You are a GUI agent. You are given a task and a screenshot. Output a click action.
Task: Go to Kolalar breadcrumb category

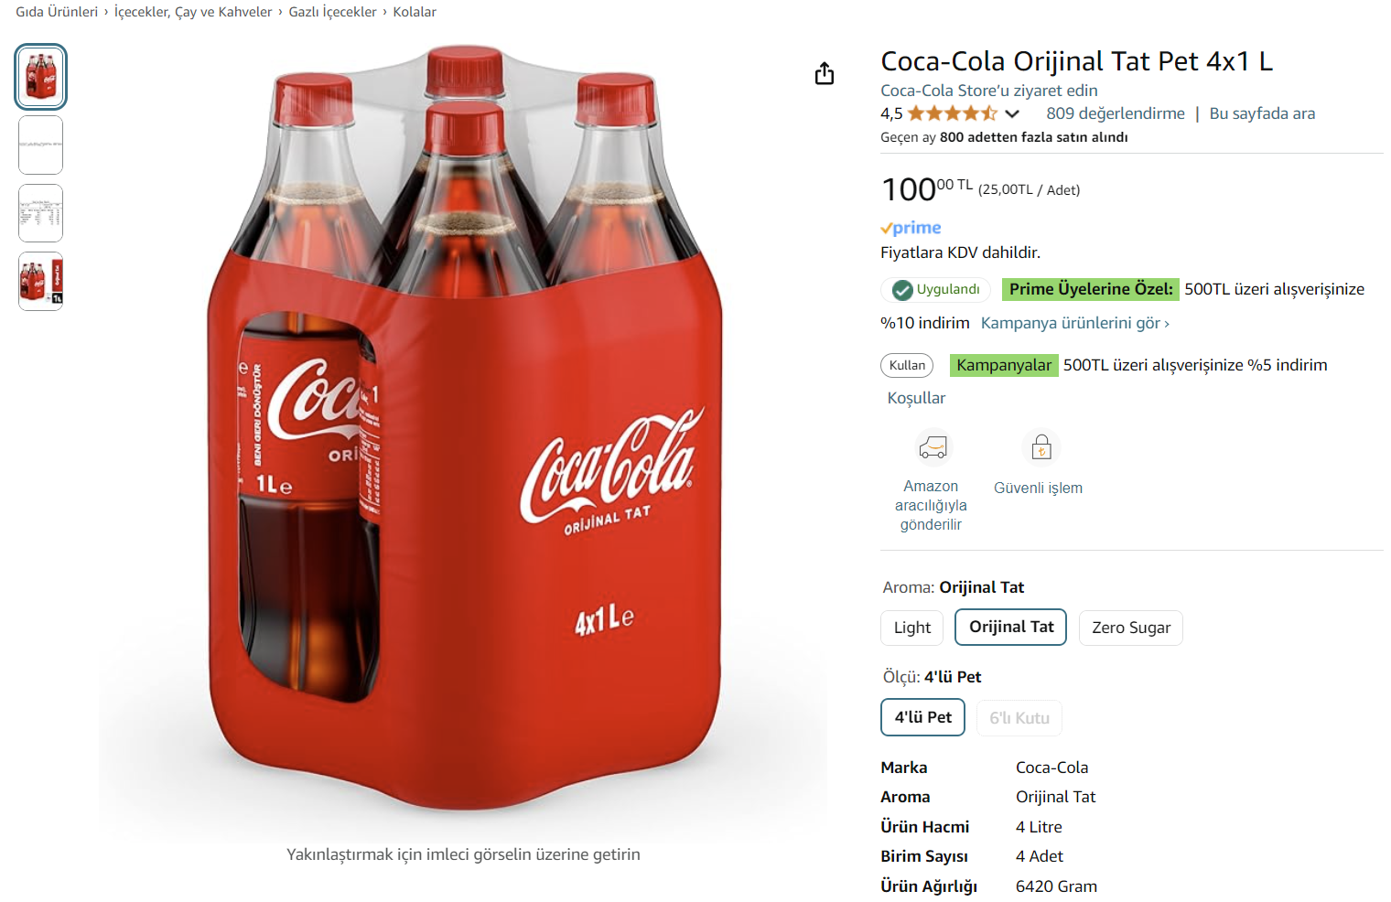[x=415, y=12]
